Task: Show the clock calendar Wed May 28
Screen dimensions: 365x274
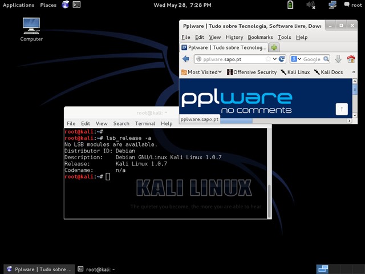Action: click(182, 5)
